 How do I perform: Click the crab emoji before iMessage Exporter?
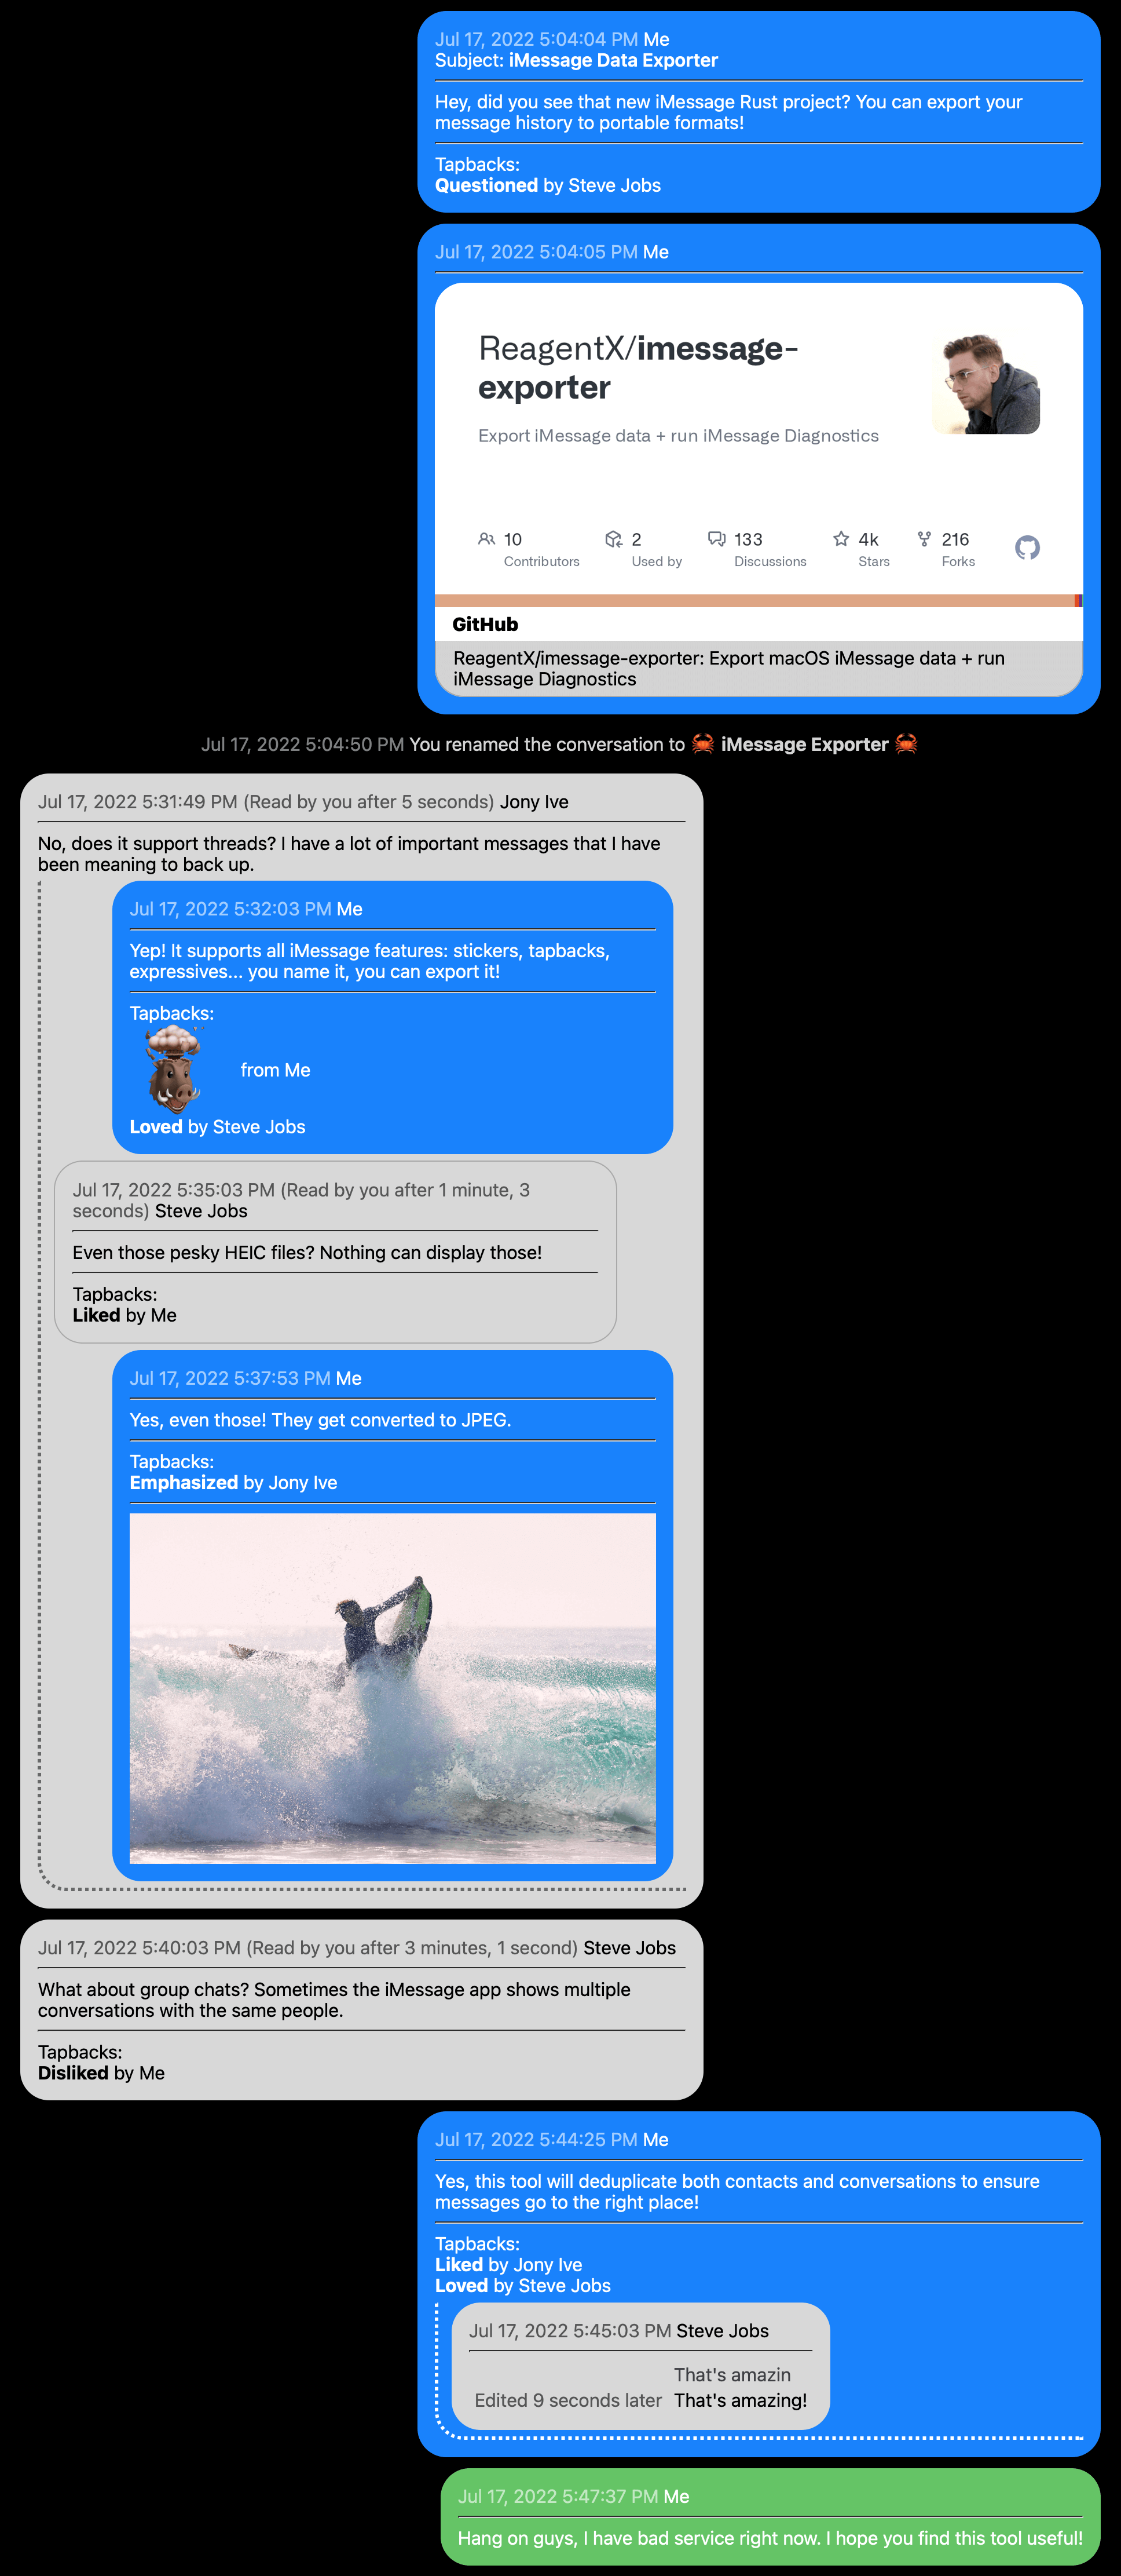704,744
